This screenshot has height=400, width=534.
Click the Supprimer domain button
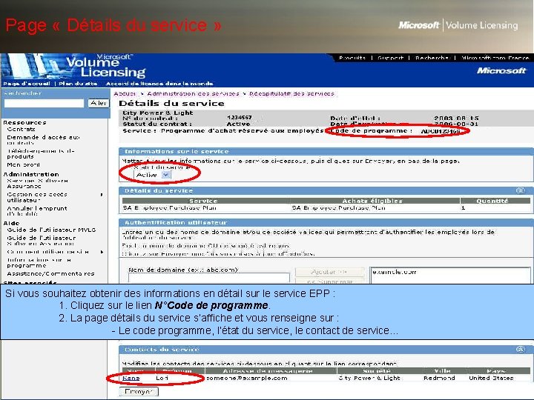pos(329,281)
